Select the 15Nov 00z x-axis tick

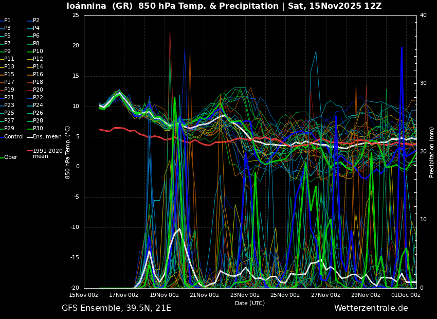point(84,295)
